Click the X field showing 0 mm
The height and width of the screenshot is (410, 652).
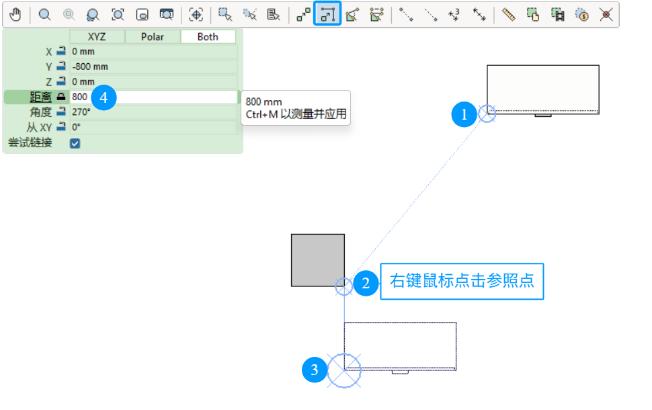153,52
